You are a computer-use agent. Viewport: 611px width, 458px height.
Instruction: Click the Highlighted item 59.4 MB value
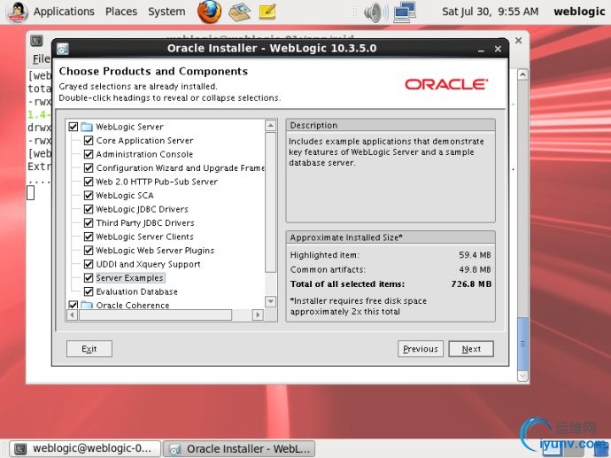pos(475,255)
